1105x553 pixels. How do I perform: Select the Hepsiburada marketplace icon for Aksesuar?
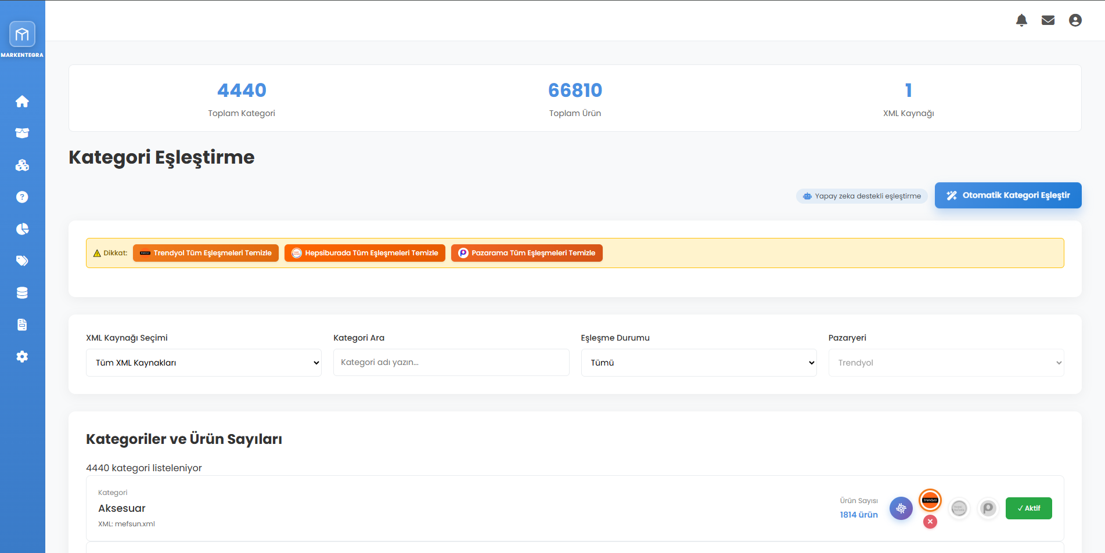click(959, 509)
